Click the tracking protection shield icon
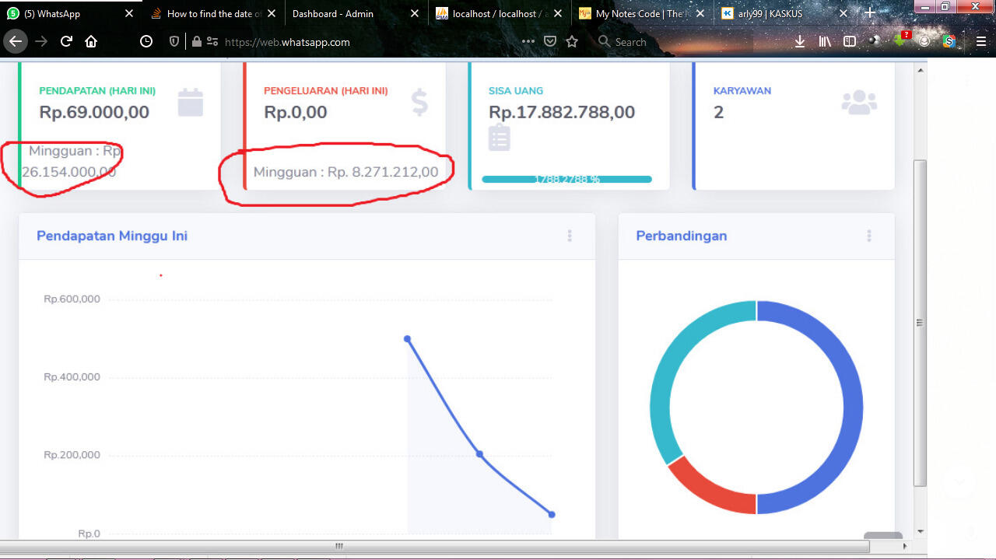Image resolution: width=996 pixels, height=560 pixels. coord(174,41)
